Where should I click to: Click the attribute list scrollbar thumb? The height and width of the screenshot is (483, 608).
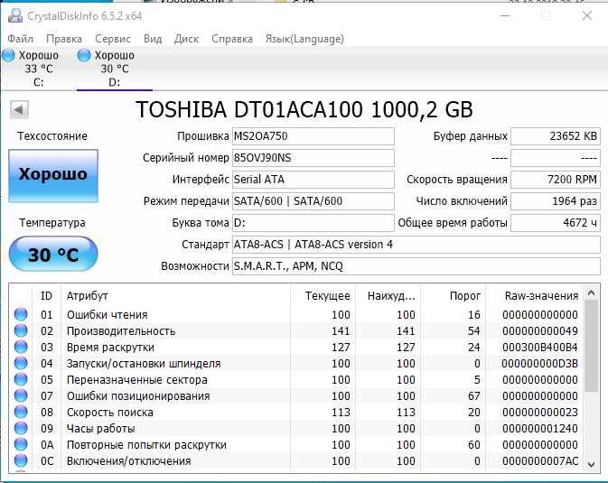[x=591, y=346]
